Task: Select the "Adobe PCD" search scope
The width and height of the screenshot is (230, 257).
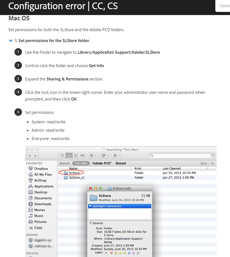Action: pos(102,163)
